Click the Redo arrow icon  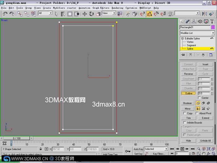pyautogui.click(x=12, y=14)
